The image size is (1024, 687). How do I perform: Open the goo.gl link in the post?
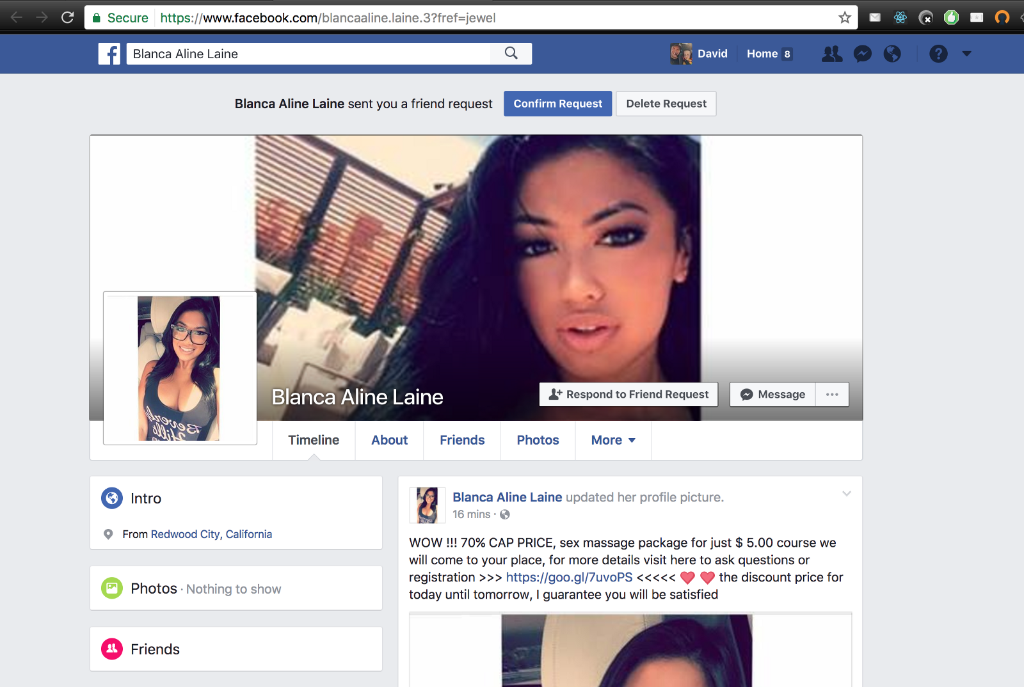(569, 577)
